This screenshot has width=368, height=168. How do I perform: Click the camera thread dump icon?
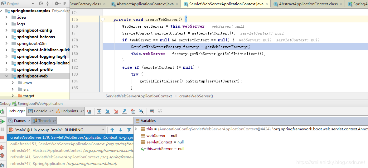click(x=2, y=165)
